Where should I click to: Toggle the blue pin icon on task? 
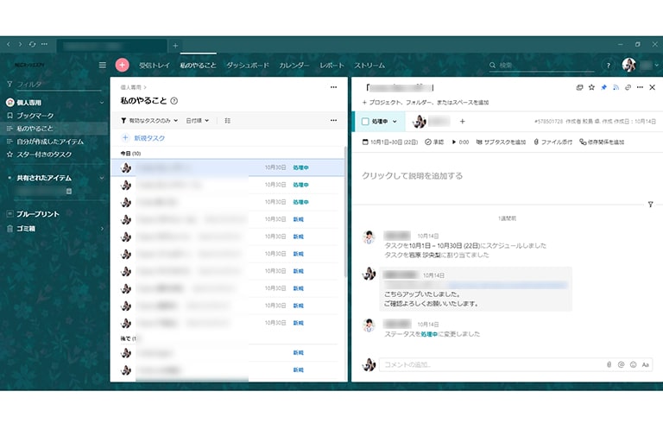pyautogui.click(x=603, y=87)
